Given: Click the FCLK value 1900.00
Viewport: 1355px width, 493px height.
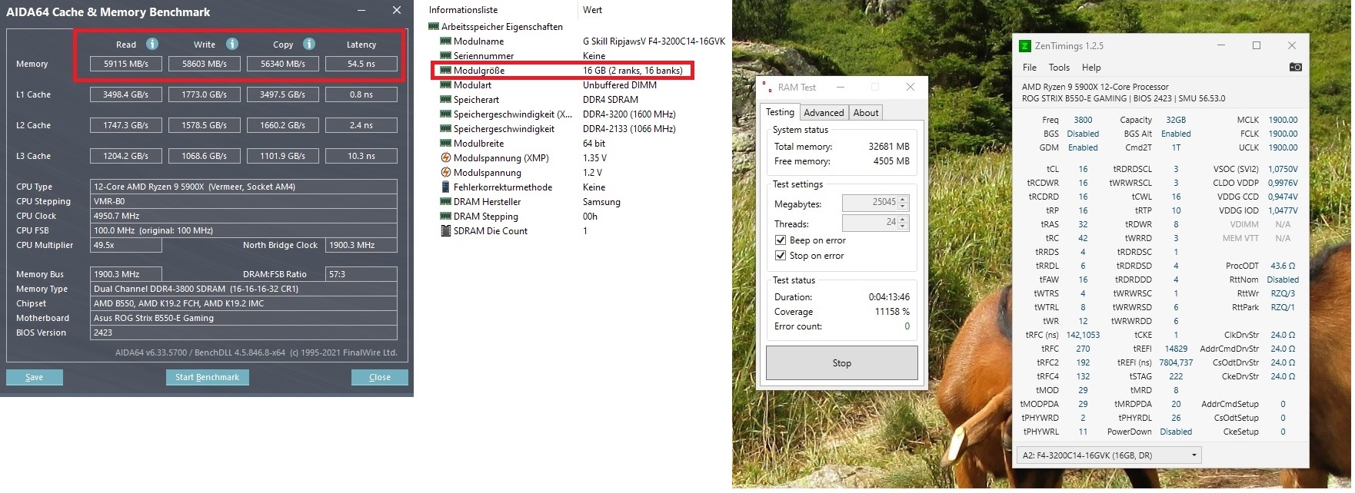Looking at the screenshot, I should (1283, 134).
